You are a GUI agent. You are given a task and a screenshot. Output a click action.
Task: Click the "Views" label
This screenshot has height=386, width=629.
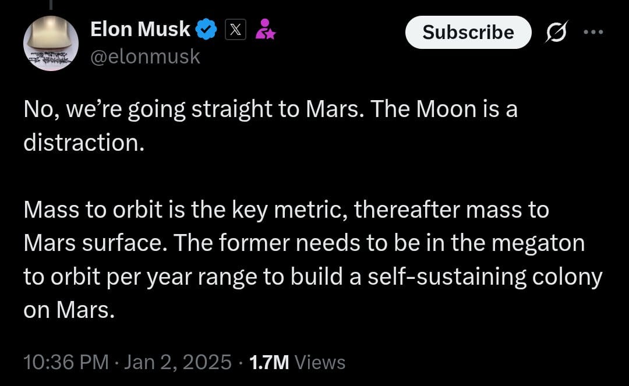320,362
